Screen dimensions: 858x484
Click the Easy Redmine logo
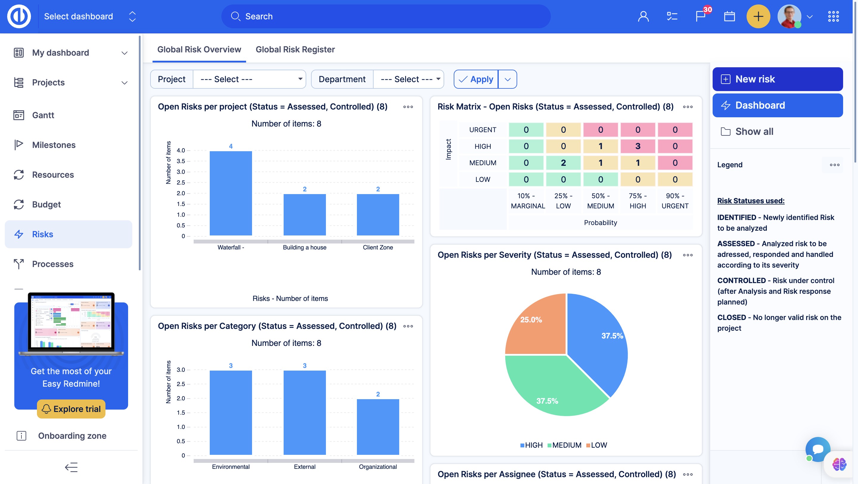(x=19, y=16)
